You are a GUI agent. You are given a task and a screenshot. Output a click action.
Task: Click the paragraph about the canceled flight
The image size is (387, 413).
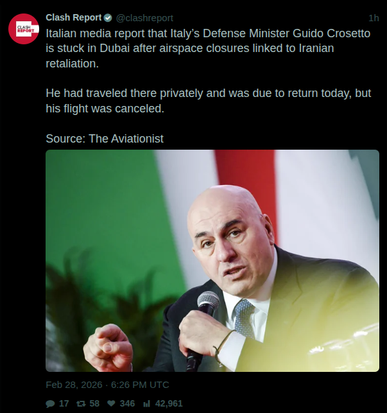pos(208,101)
